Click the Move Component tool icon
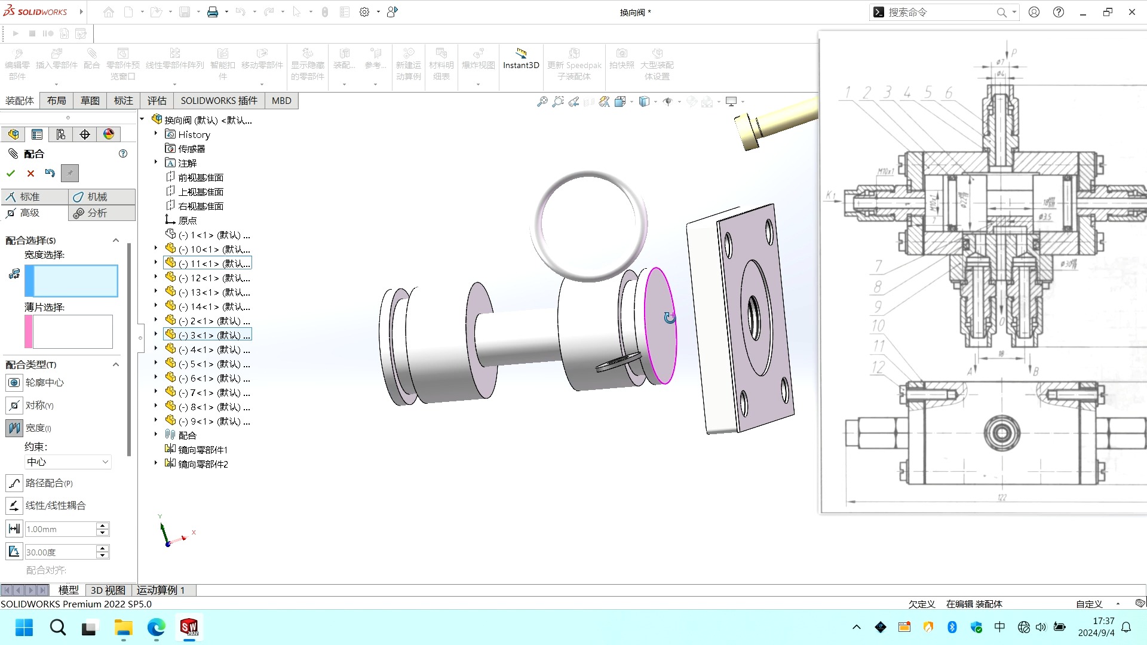The height and width of the screenshot is (645, 1147). [x=262, y=54]
